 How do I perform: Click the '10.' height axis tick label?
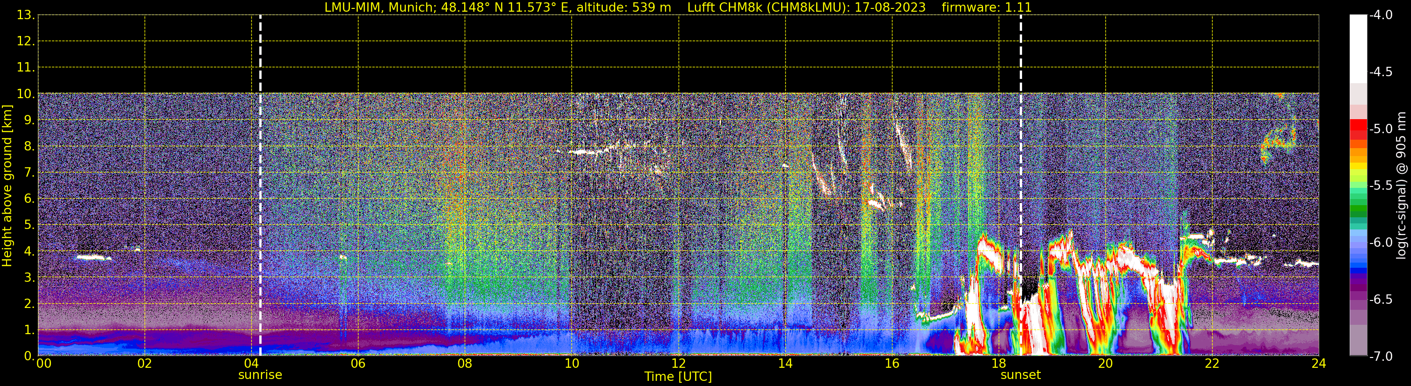pyautogui.click(x=26, y=94)
